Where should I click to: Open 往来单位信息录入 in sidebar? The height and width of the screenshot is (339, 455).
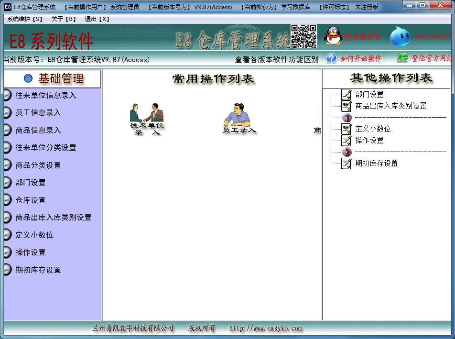pyautogui.click(x=46, y=96)
